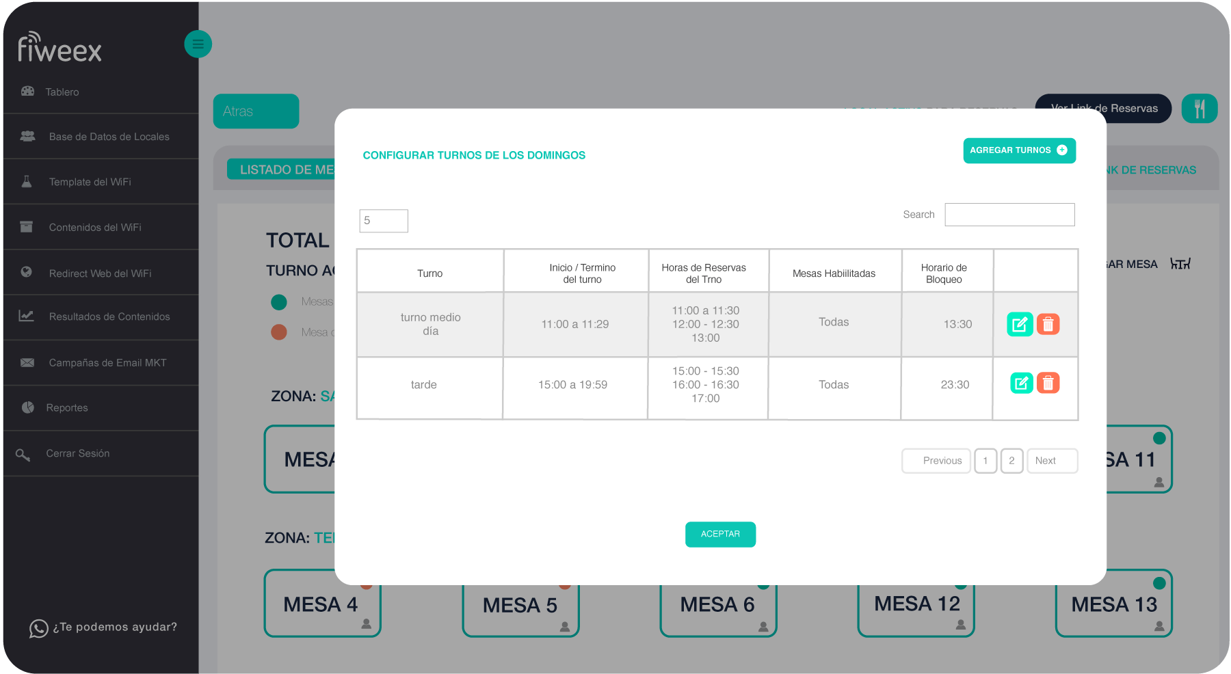Viewport: 1231px width, 674px height.
Task: Click Cerrar Sesión to log out
Action: click(x=77, y=454)
